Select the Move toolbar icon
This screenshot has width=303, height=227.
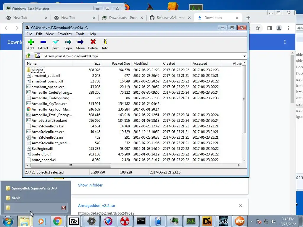tap(80, 44)
